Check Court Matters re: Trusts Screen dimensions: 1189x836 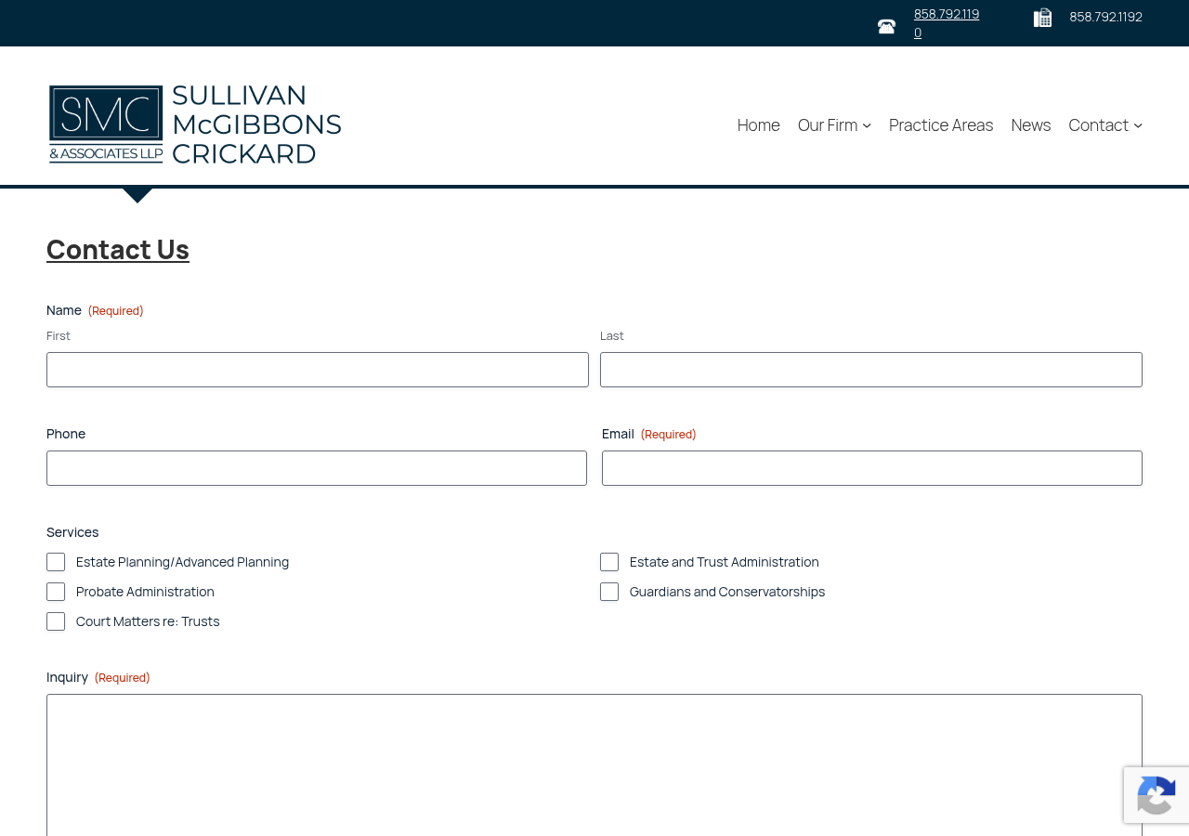click(56, 621)
